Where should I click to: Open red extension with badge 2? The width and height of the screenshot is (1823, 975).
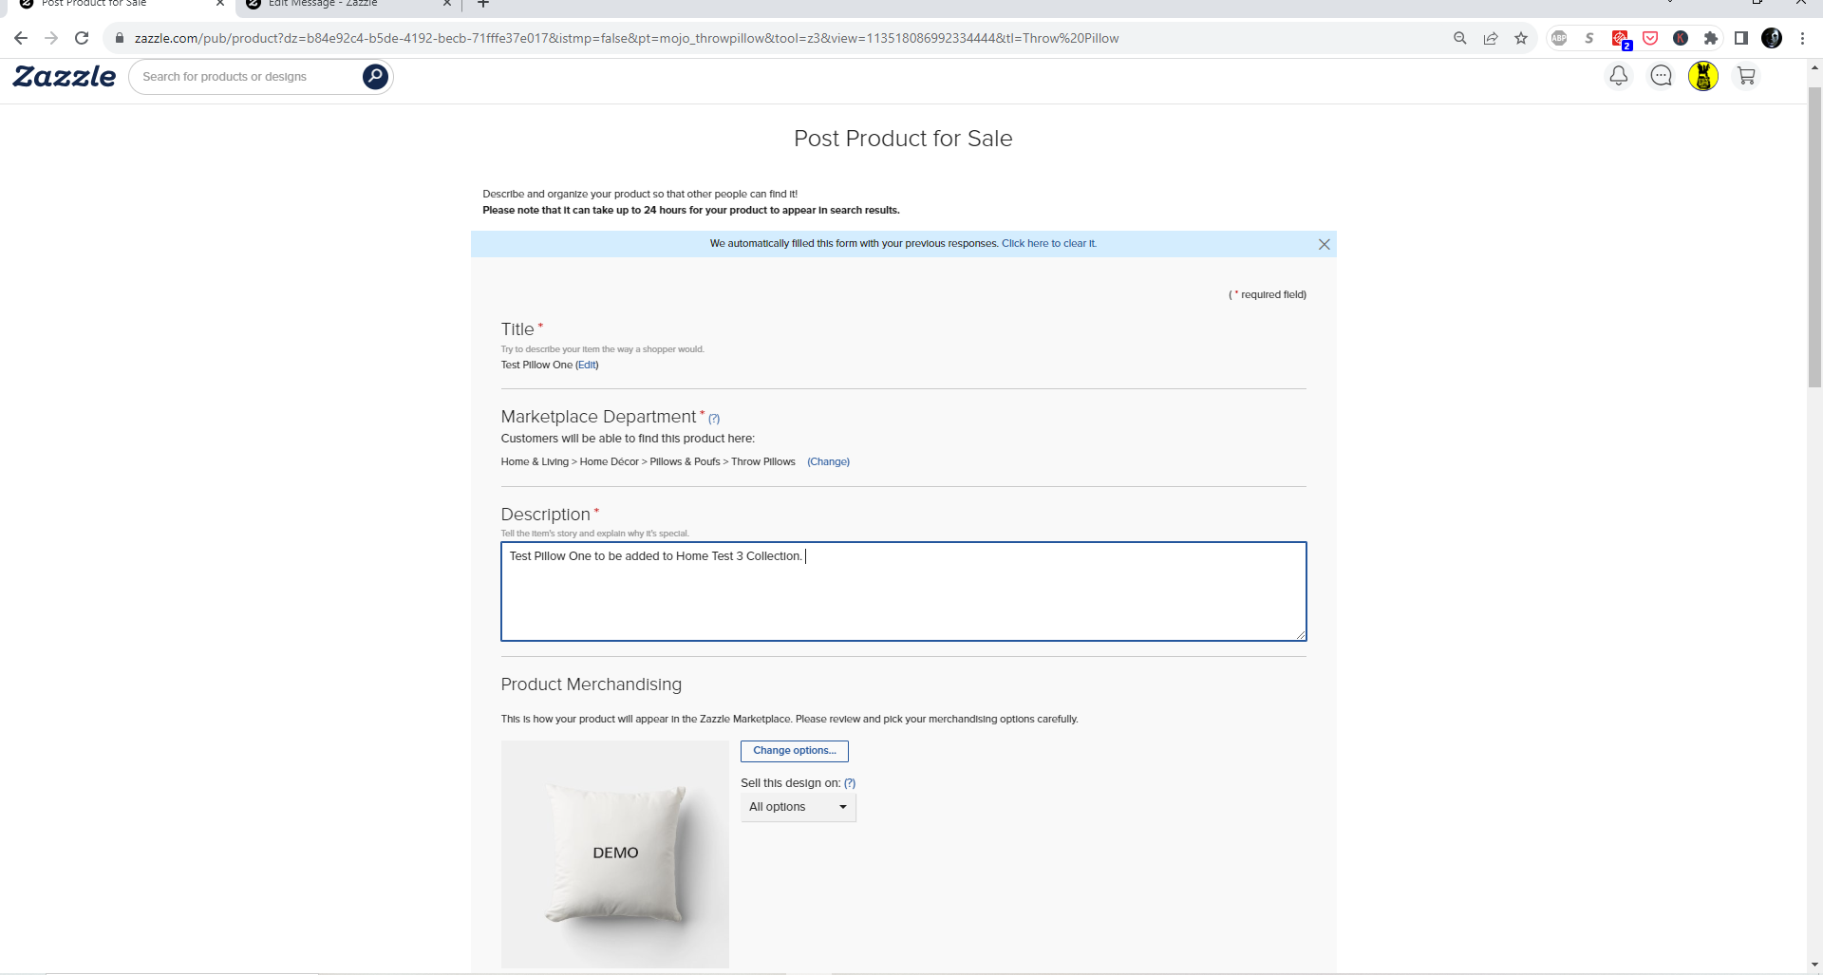1621,39
